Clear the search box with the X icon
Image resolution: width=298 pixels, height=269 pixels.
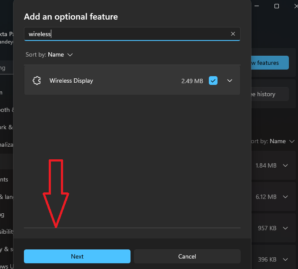[x=233, y=34]
